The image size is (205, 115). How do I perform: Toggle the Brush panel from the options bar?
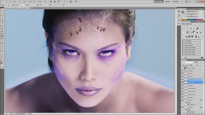pyautogui.click(x=13, y=5)
